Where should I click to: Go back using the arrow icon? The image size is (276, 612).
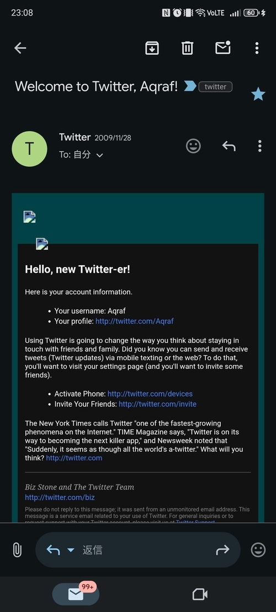(x=20, y=48)
